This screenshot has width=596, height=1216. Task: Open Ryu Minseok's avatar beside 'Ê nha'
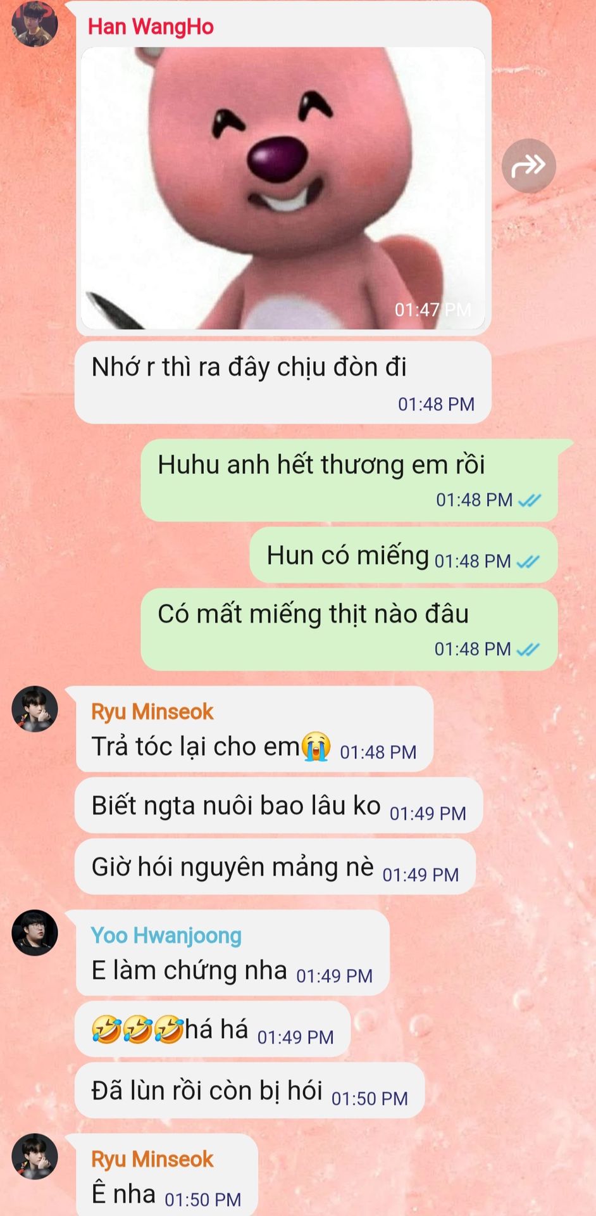click(x=35, y=1156)
